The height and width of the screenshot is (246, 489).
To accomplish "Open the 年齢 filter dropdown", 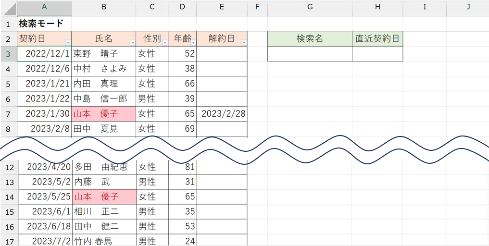I will pyautogui.click(x=193, y=43).
